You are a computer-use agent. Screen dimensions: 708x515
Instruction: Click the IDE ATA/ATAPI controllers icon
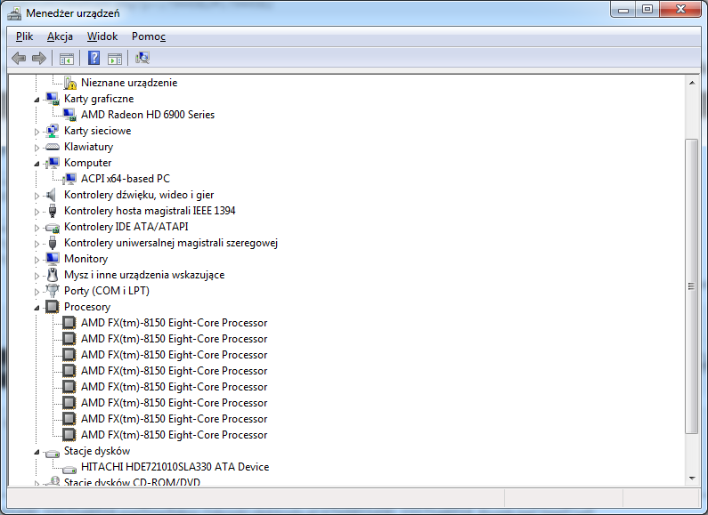pos(53,228)
